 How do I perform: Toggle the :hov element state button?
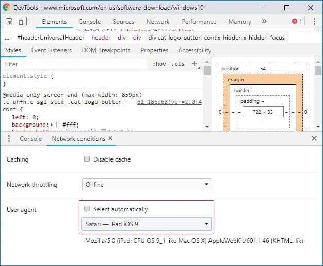point(159,64)
